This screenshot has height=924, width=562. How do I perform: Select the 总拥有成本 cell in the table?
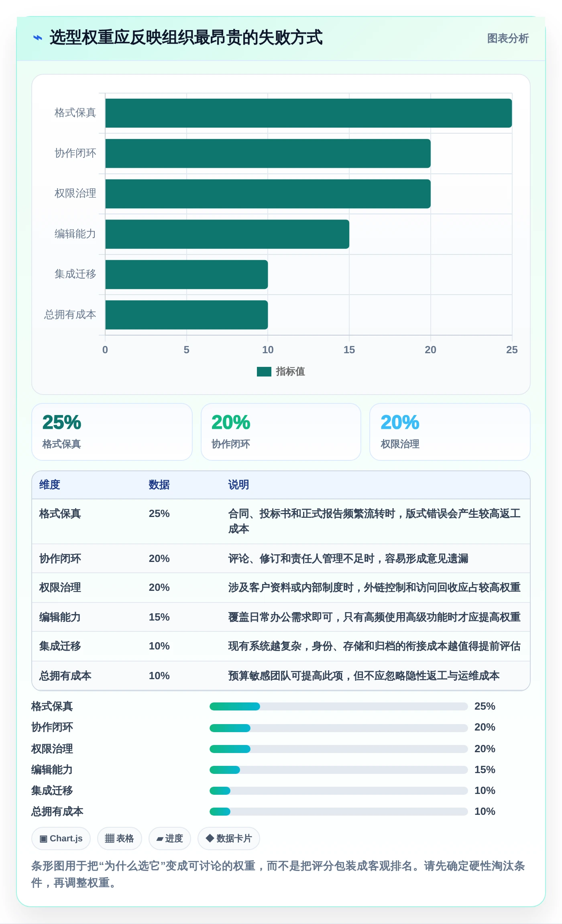pos(65,676)
